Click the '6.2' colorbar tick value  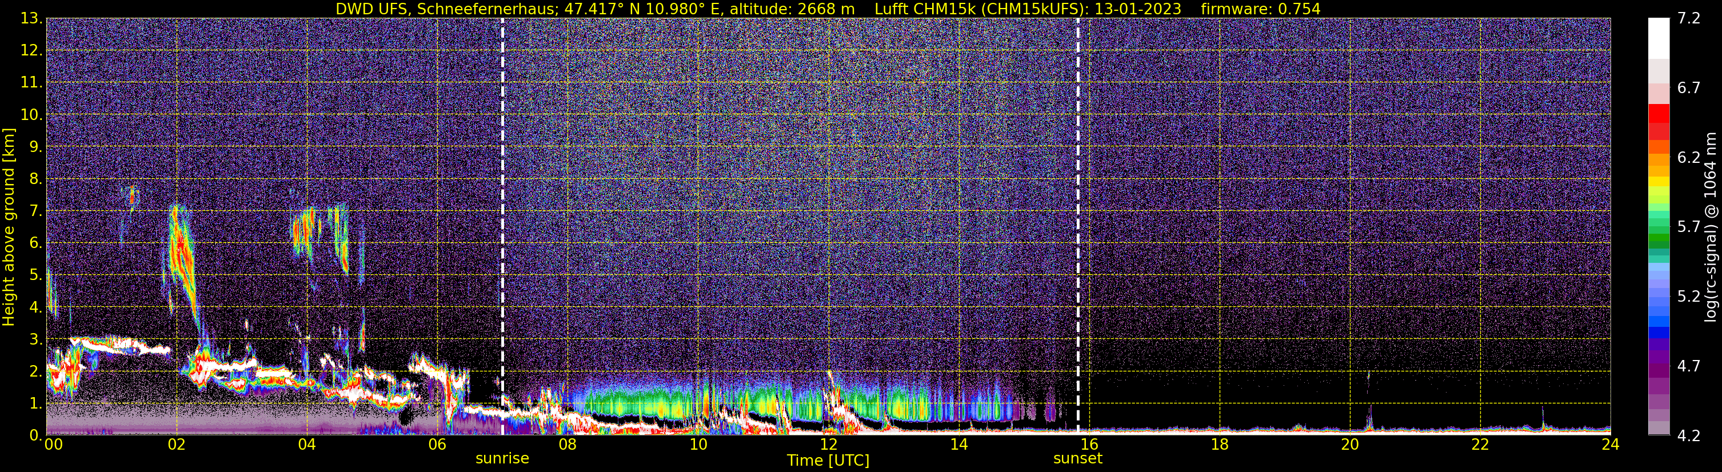(x=1689, y=158)
